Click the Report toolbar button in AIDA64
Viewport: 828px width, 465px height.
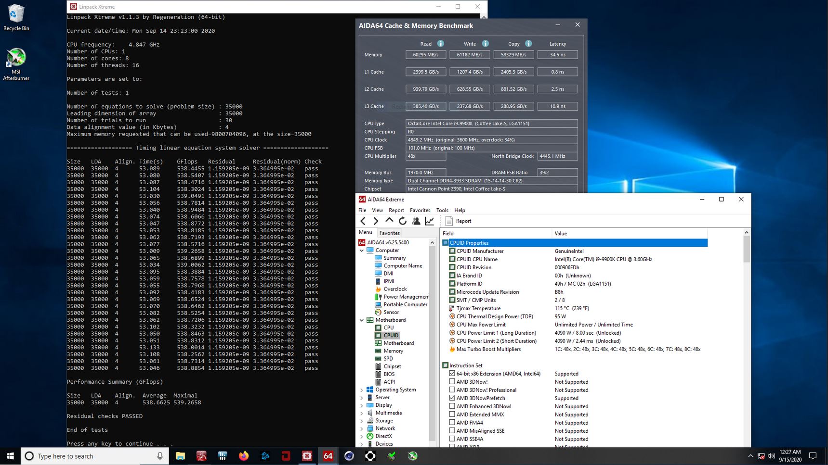tap(458, 221)
